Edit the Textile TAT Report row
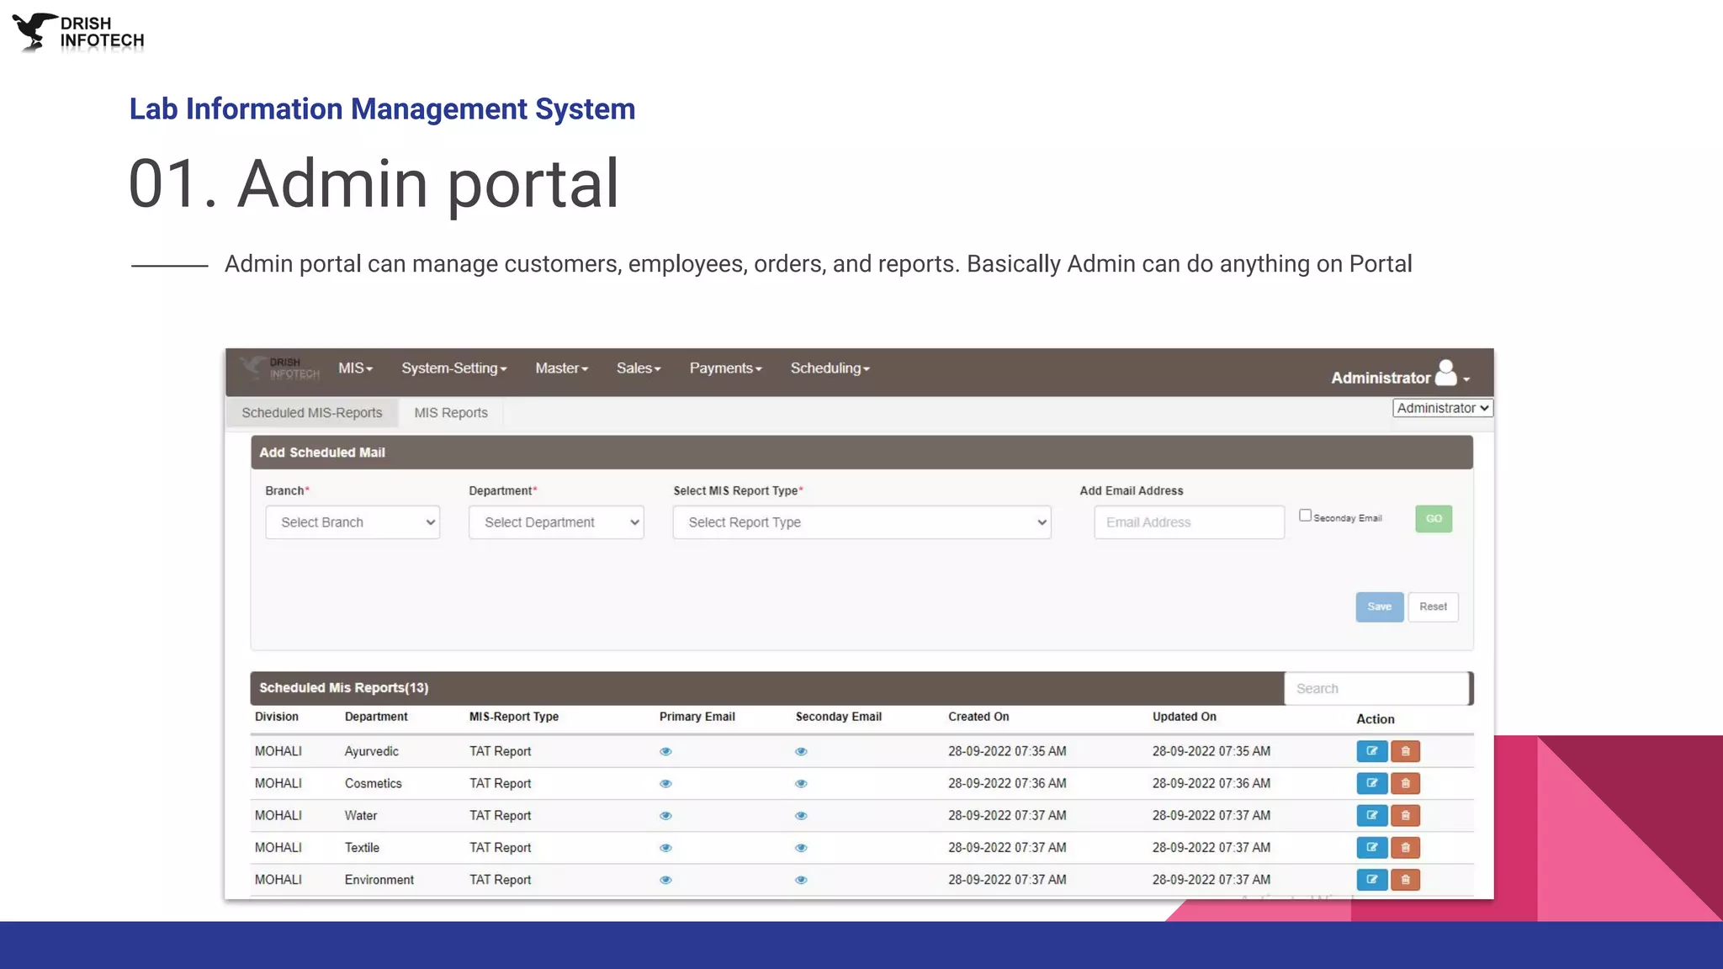1723x969 pixels. tap(1371, 847)
